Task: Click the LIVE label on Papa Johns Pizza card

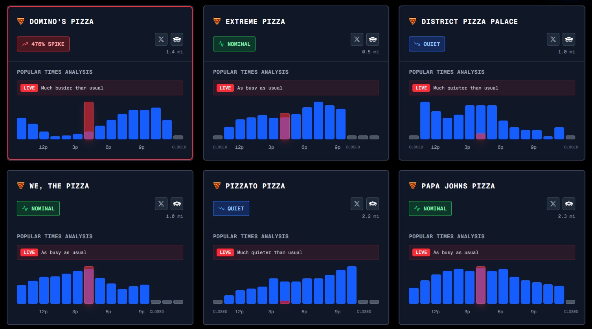Action: pos(421,252)
